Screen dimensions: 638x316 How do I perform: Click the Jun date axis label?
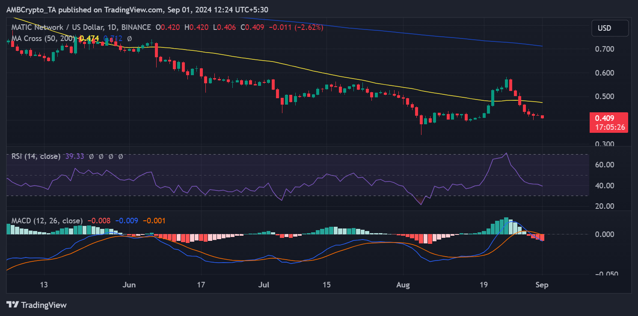[129, 284]
